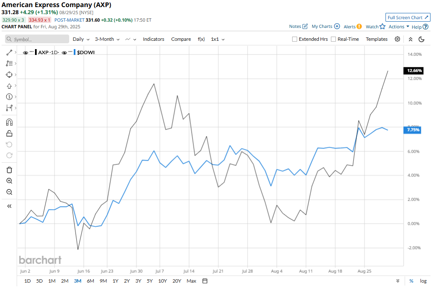Open the 1x1 layout dropdown

pos(218,39)
